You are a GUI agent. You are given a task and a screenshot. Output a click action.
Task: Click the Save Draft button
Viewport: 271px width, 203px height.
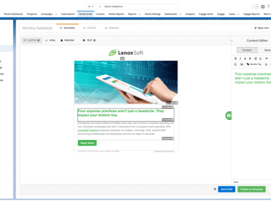227,189
